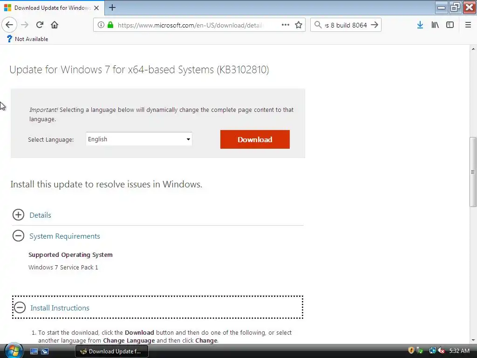Collapse Install Instructions with minus icon
This screenshot has width=477, height=358.
20,308
